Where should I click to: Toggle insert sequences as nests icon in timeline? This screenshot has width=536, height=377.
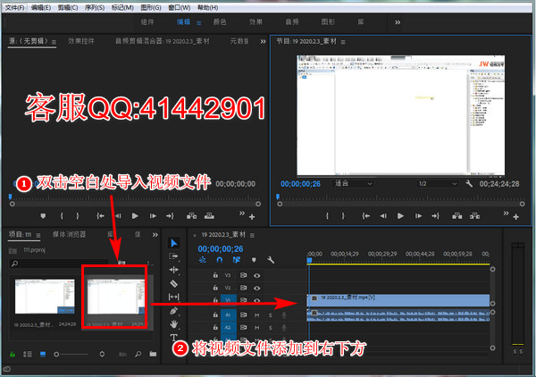(x=203, y=260)
